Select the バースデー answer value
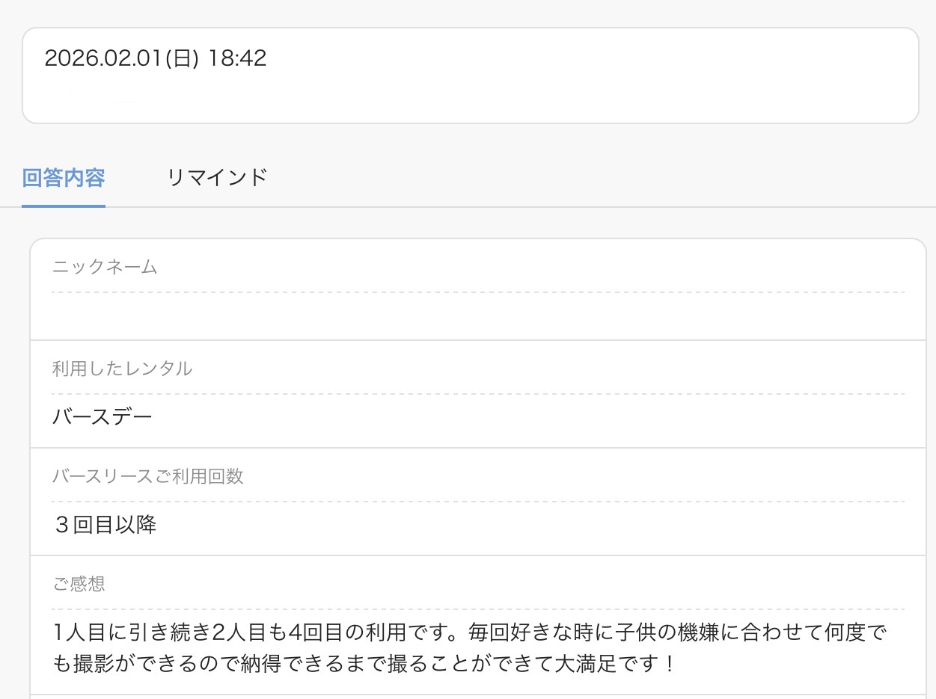This screenshot has height=699, width=936. pos(103,416)
